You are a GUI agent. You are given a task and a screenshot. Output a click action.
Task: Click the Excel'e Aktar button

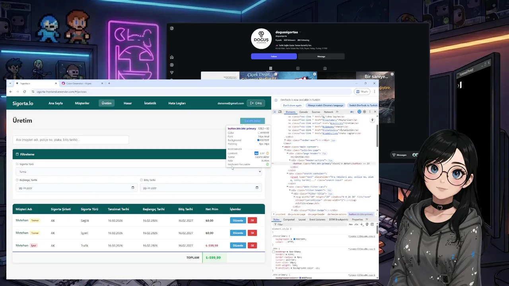click(x=253, y=121)
